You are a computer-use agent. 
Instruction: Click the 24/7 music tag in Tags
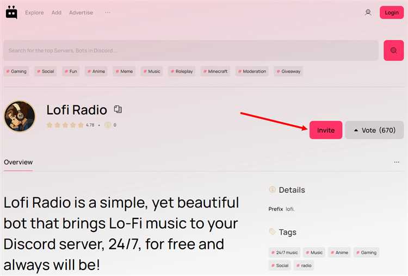pos(285,252)
